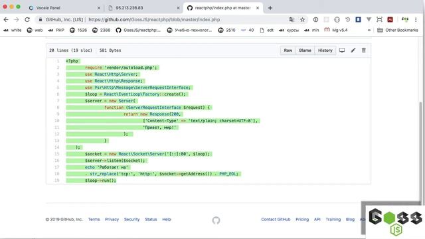This screenshot has height=239, width=425.
Task: Go back with the browser back arrow
Action: pyautogui.click(x=6, y=19)
